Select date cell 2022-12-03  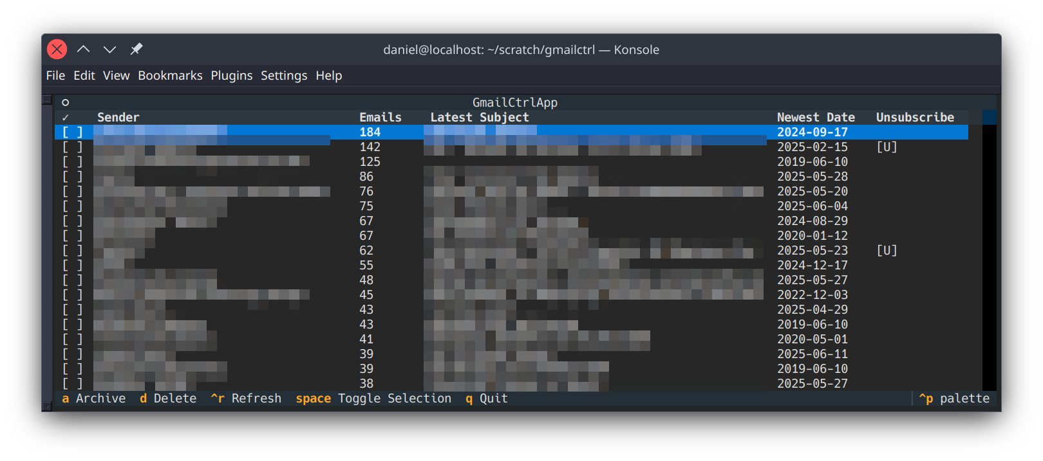coord(813,295)
